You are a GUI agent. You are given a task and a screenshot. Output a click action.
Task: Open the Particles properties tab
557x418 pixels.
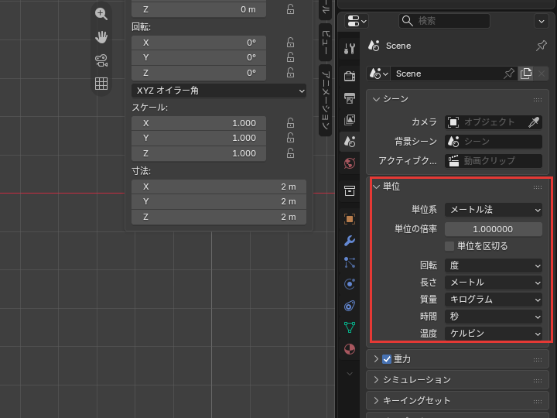click(350, 262)
